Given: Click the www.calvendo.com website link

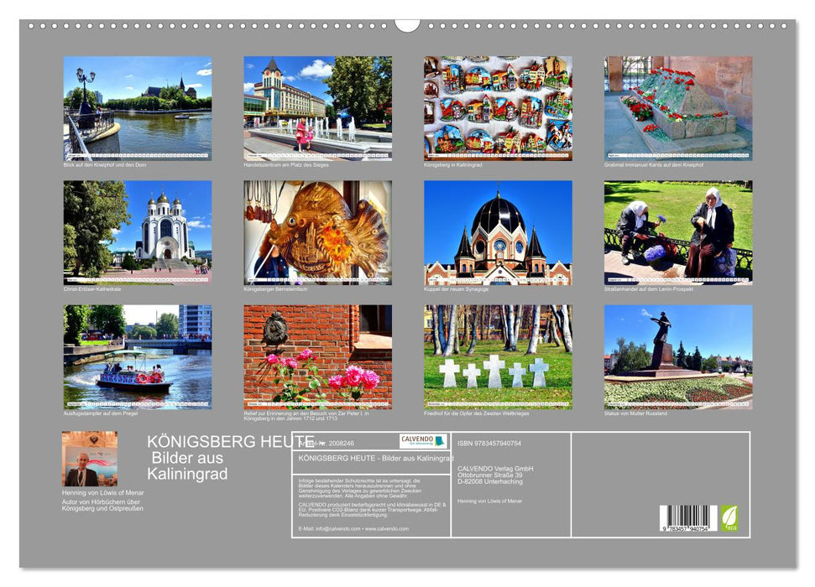Looking at the screenshot, I should 388,529.
